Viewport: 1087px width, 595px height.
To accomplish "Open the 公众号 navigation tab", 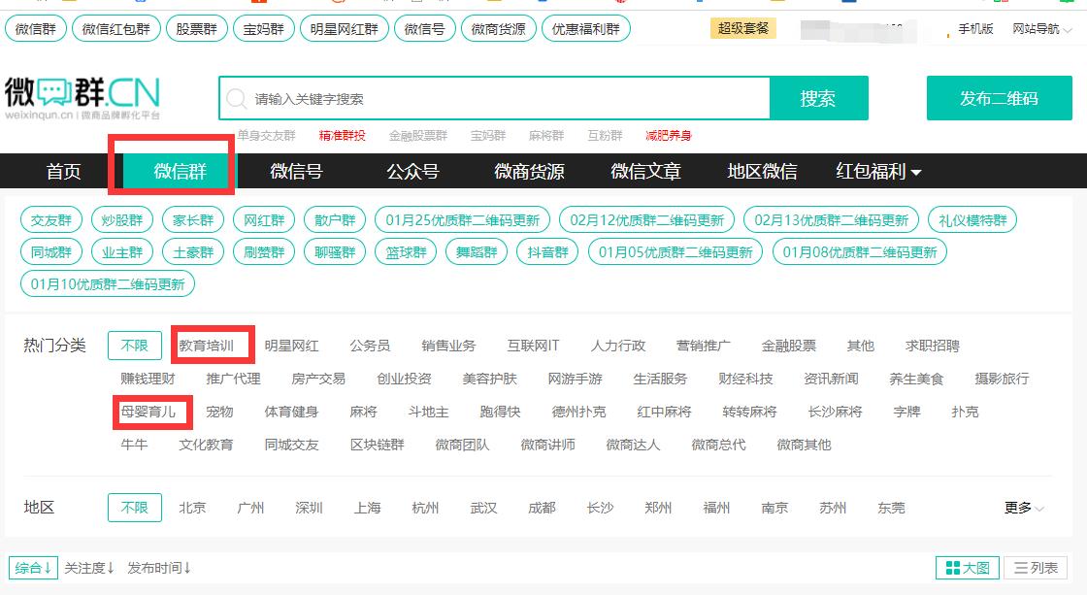I will pyautogui.click(x=414, y=171).
